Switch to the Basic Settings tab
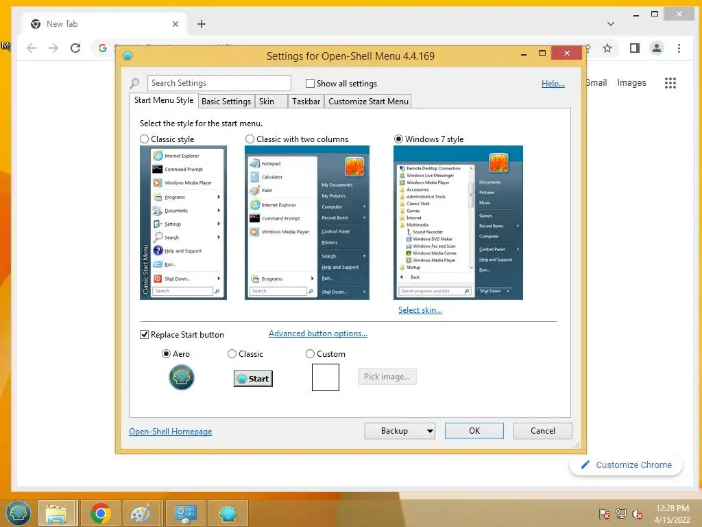The image size is (702, 527). coord(226,102)
